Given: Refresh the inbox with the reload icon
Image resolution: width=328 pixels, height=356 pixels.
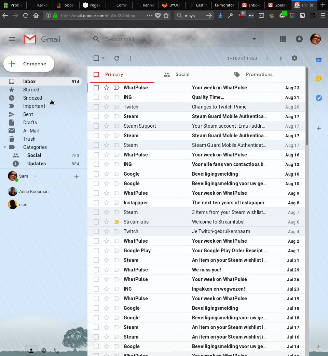Looking at the screenshot, I should point(117,58).
